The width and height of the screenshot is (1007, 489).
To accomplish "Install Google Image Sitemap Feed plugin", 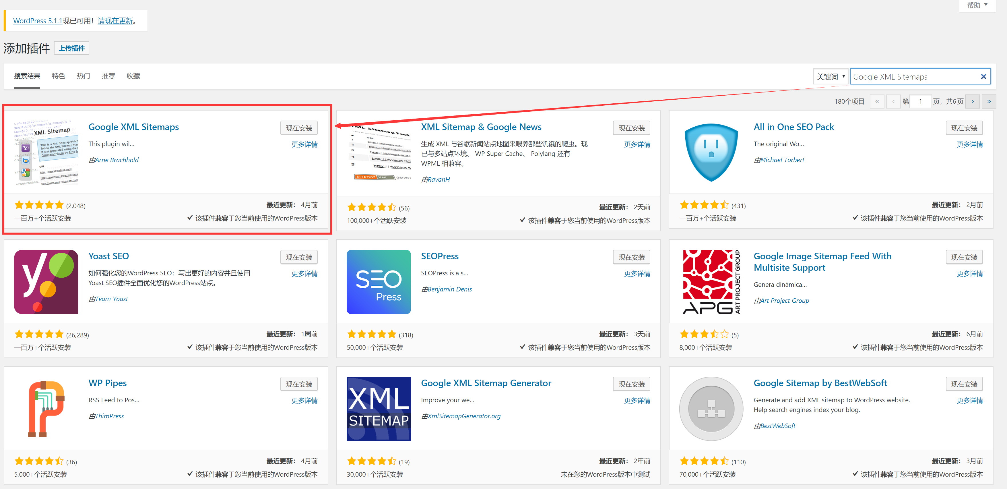I will click(x=964, y=257).
